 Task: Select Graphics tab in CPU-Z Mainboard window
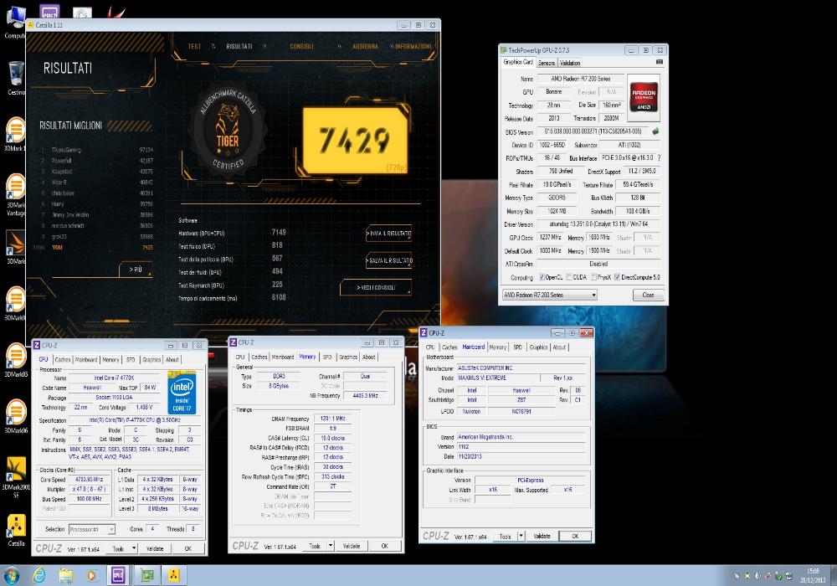538,347
